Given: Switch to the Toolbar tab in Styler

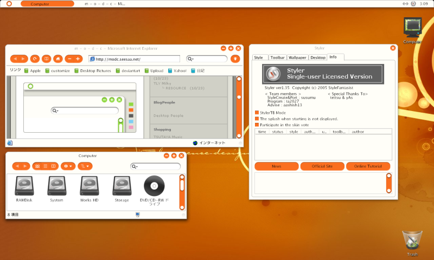Looking at the screenshot, I should [x=277, y=57].
